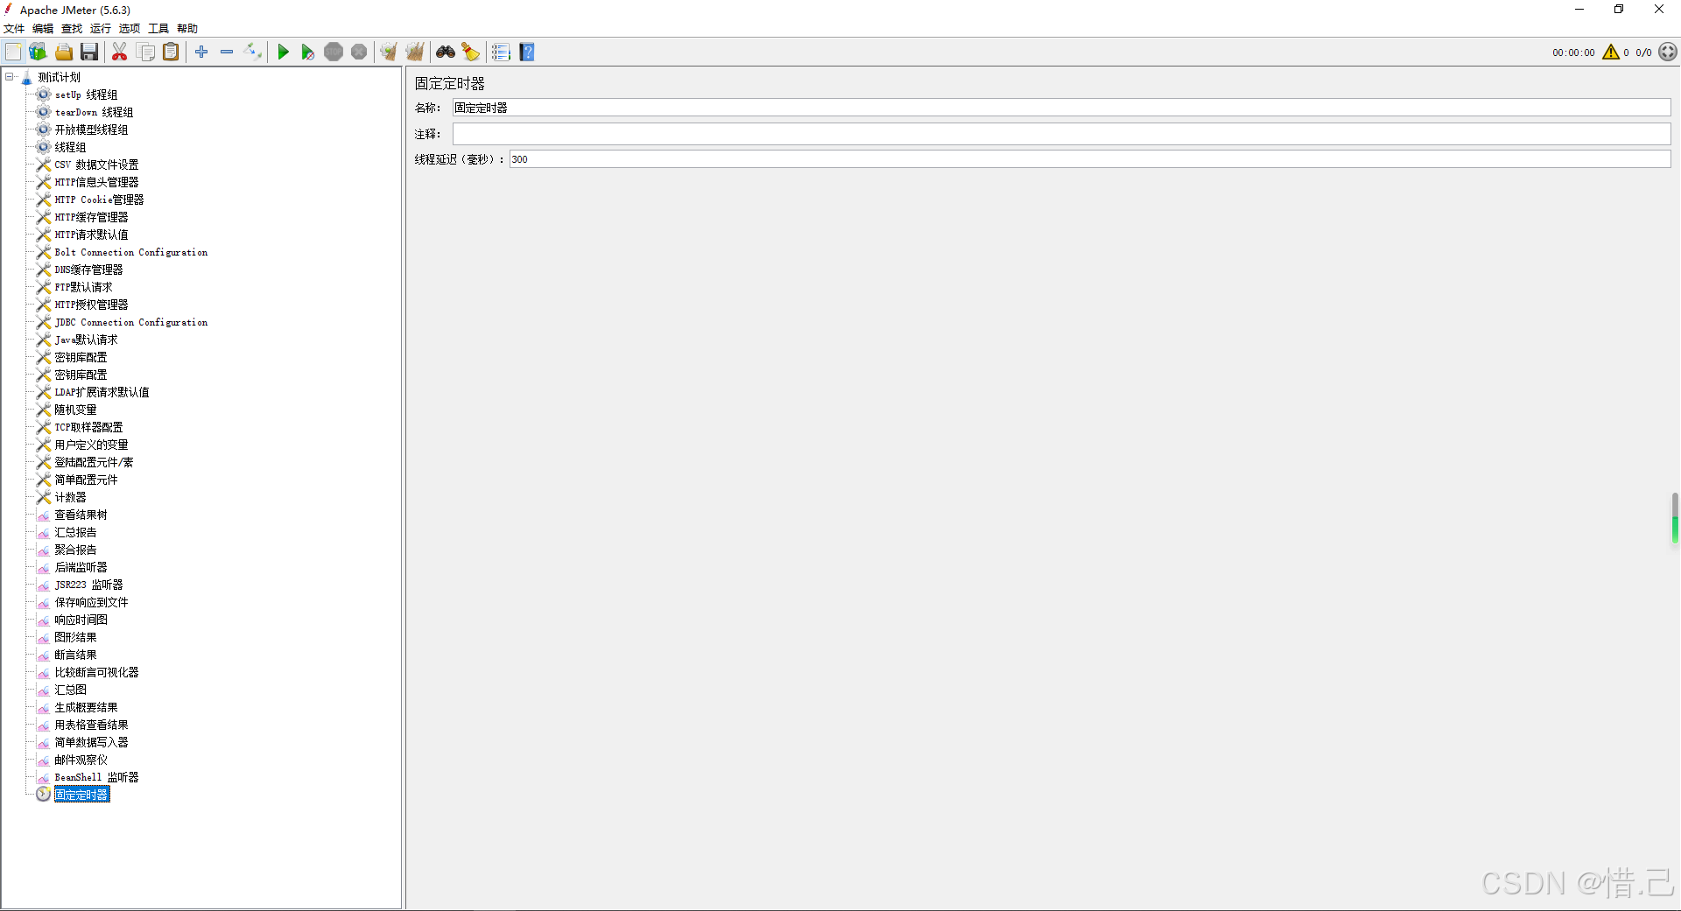The width and height of the screenshot is (1681, 911).
Task: Select 后端监听器 node
Action: (81, 567)
